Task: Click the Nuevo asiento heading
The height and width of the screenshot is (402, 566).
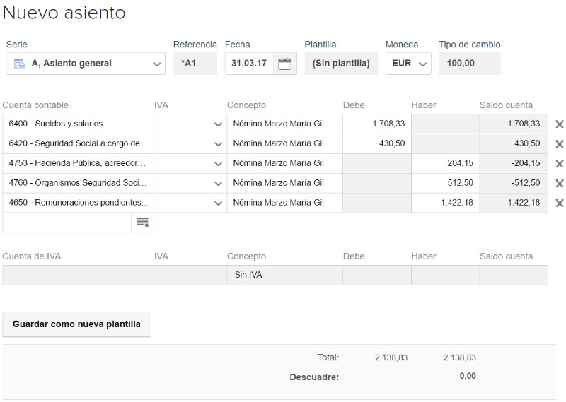Action: point(64,13)
